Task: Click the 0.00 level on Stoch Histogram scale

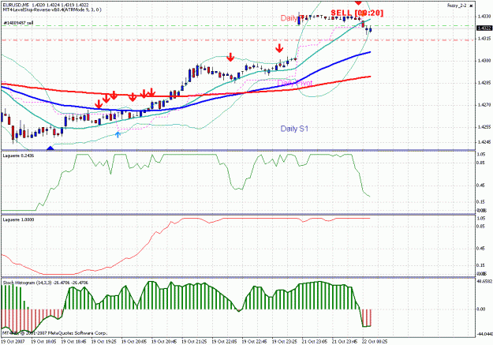Action: (481, 309)
